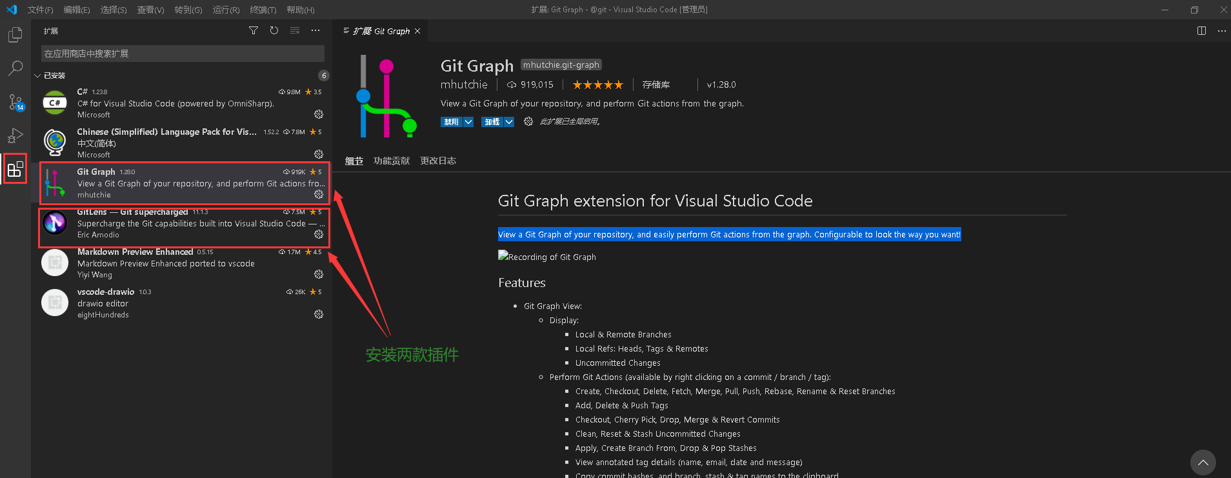Open the 查看(V) menu
This screenshot has height=478, width=1231.
pos(150,10)
